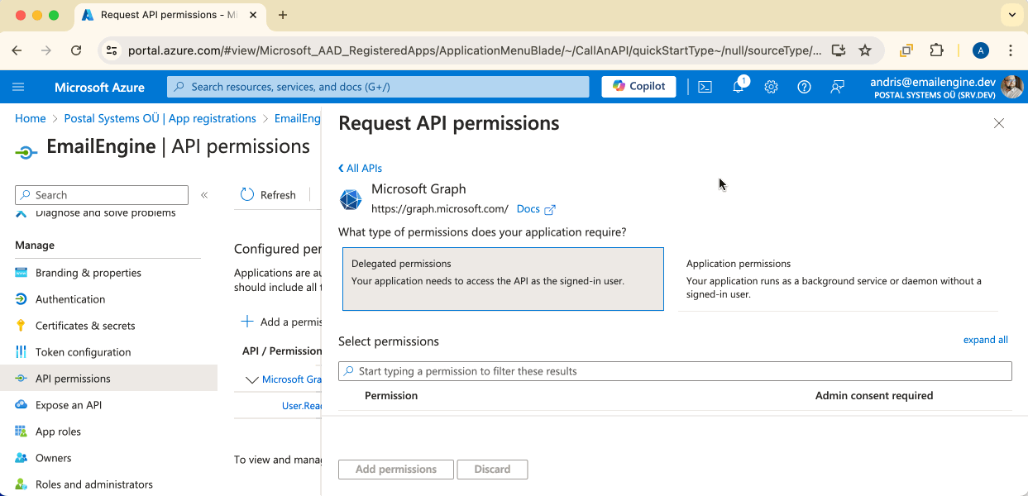Open the portal hamburger menu

click(x=18, y=86)
